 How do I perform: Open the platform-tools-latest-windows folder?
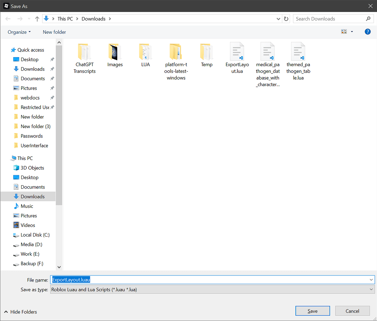click(x=176, y=62)
